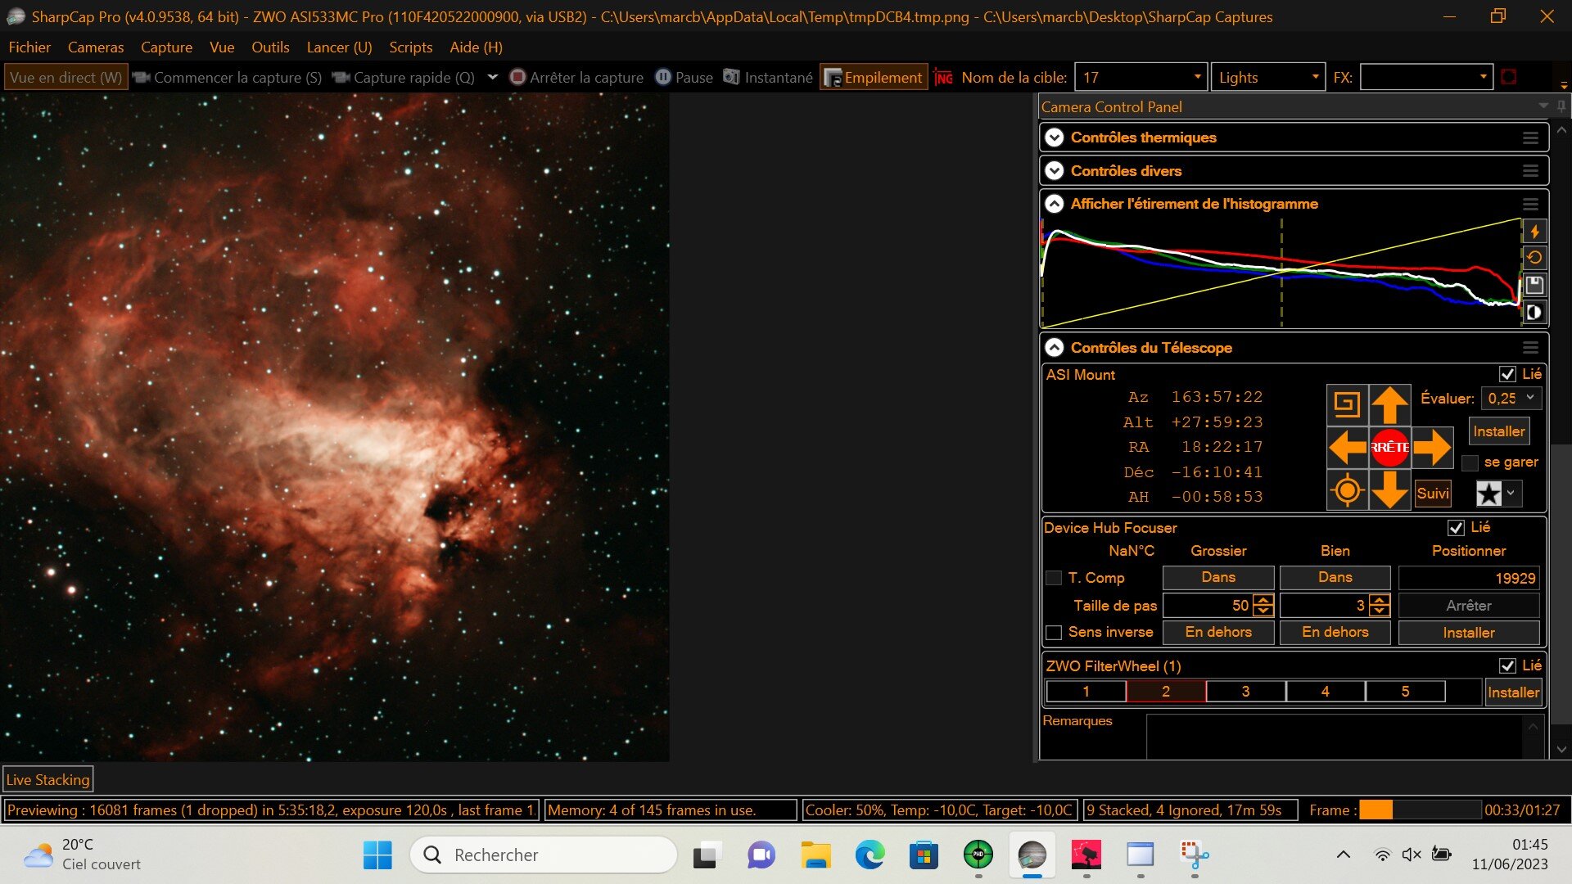Viewport: 1572px width, 884px height.
Task: Expand the Contrôles thermiques section
Action: [x=1055, y=138]
